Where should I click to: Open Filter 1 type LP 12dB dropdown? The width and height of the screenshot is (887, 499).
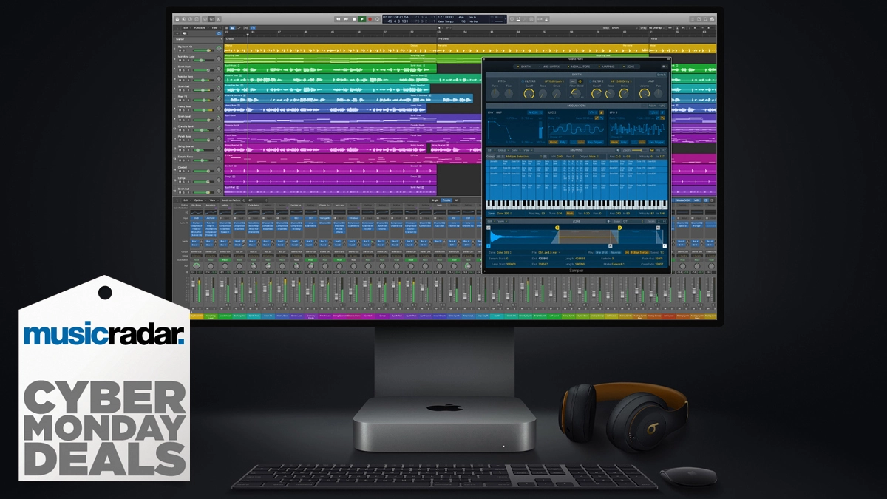554,81
